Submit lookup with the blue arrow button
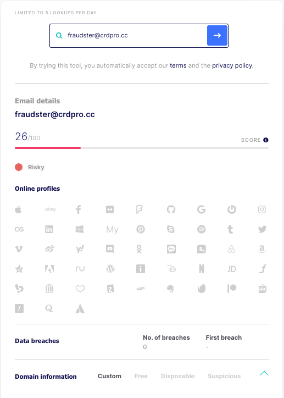The width and height of the screenshot is (284, 398). click(217, 36)
